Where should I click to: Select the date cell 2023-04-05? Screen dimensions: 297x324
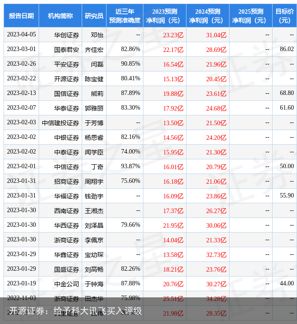21,35
